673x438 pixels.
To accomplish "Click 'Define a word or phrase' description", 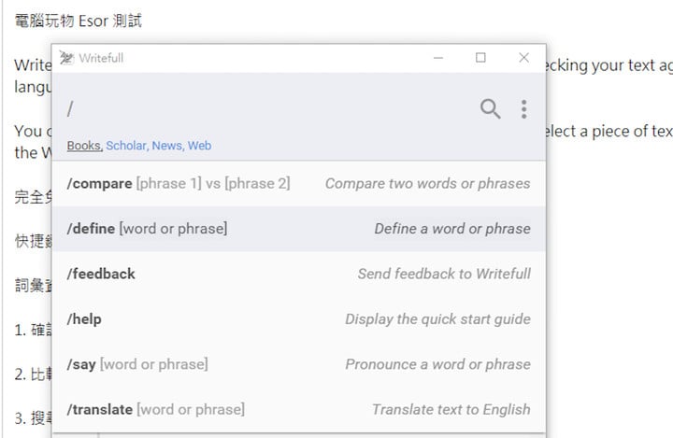I will (452, 229).
